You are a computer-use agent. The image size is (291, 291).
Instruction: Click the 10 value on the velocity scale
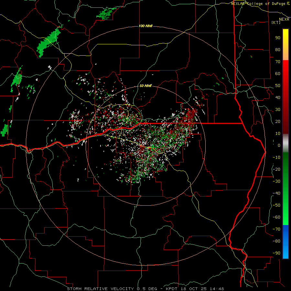278,134
